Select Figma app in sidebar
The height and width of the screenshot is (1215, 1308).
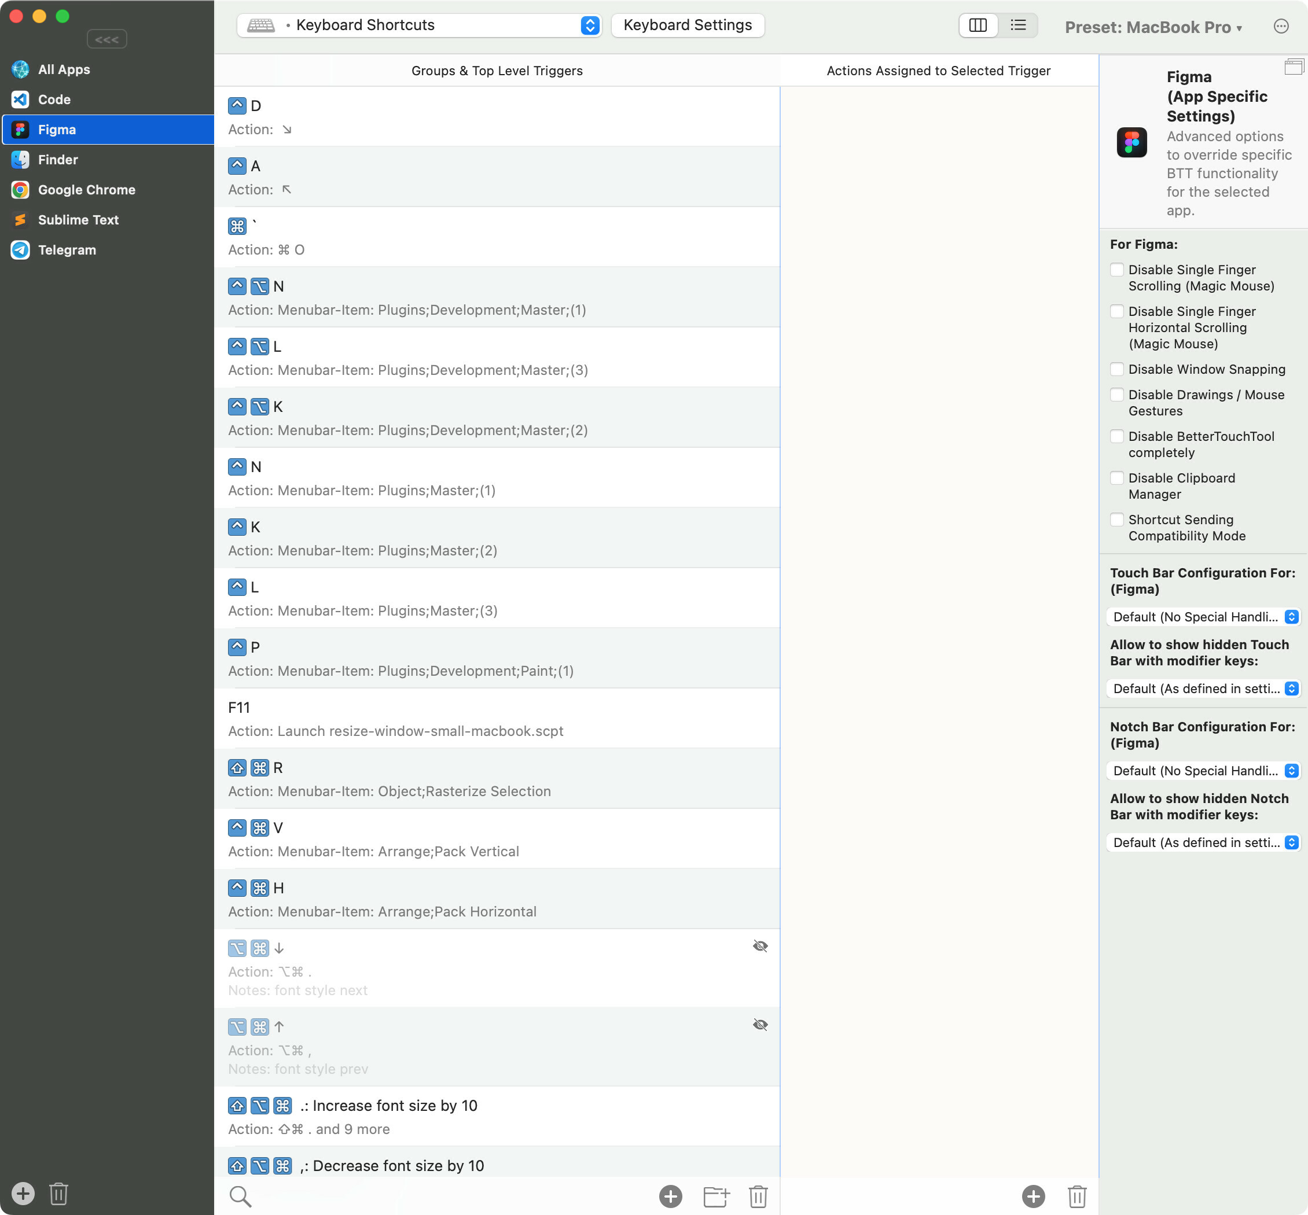click(x=107, y=130)
